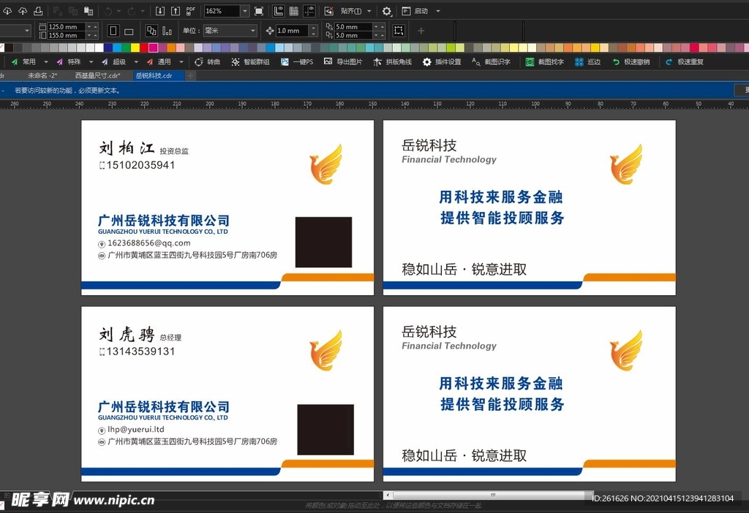This screenshot has width=749, height=513.
Task: Toggle landscape page orientation
Action: click(130, 30)
